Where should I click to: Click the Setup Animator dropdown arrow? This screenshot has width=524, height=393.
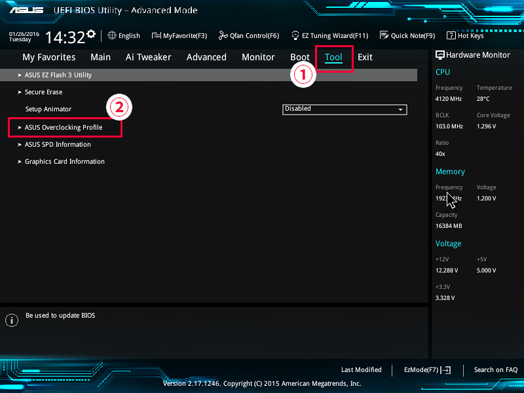point(400,109)
